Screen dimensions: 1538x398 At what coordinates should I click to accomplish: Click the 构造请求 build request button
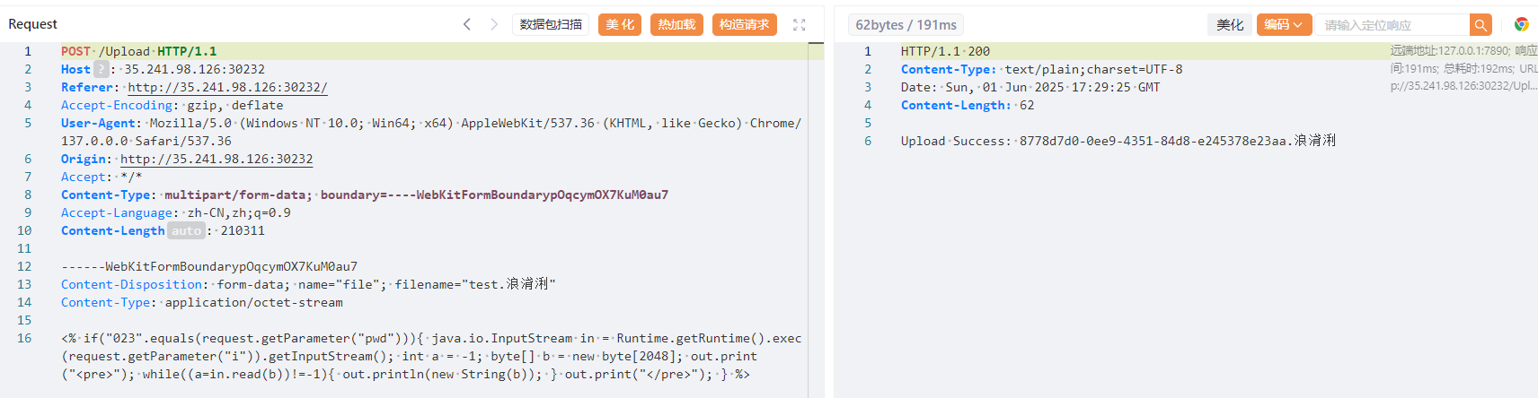click(x=744, y=25)
